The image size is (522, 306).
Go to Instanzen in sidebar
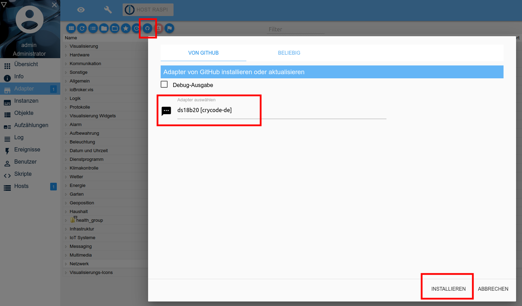pos(30,101)
